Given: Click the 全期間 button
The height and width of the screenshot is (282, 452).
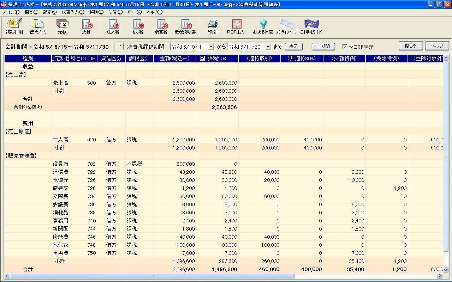Looking at the screenshot, I should tap(323, 47).
